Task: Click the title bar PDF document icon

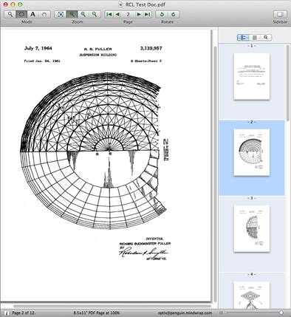Action: (121, 4)
